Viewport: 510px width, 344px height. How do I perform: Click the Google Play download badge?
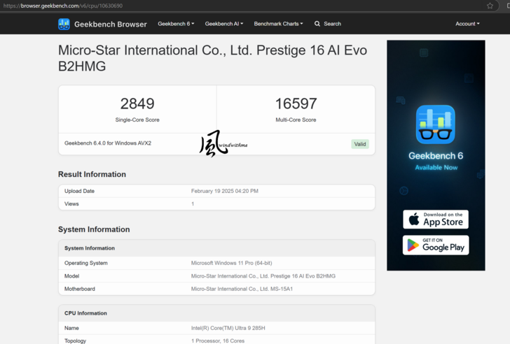coord(435,245)
